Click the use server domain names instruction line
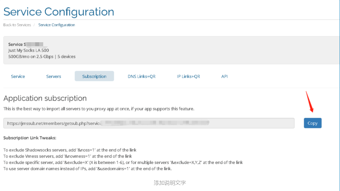340x191 pixels. [x=88, y=169]
